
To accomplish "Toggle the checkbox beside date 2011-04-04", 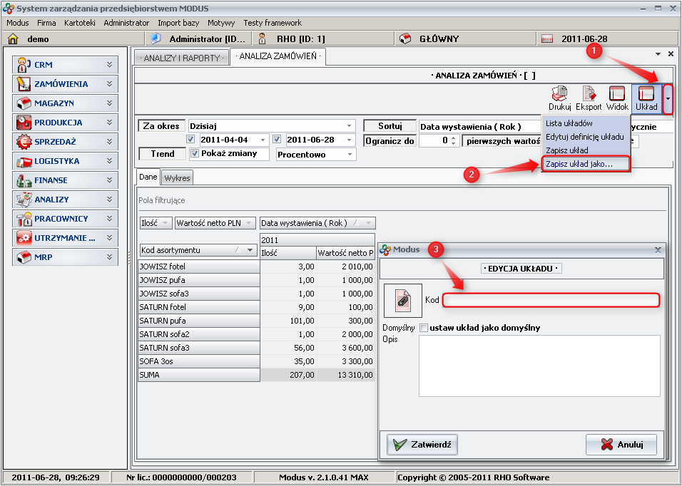I will (x=190, y=140).
